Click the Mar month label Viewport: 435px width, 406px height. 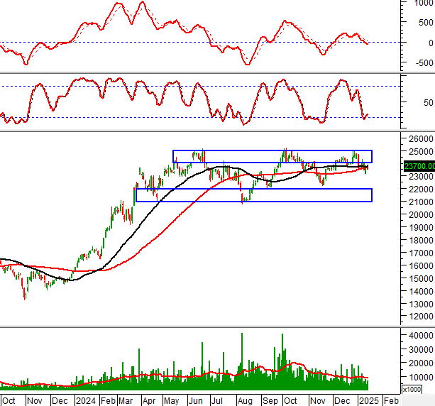(x=126, y=401)
